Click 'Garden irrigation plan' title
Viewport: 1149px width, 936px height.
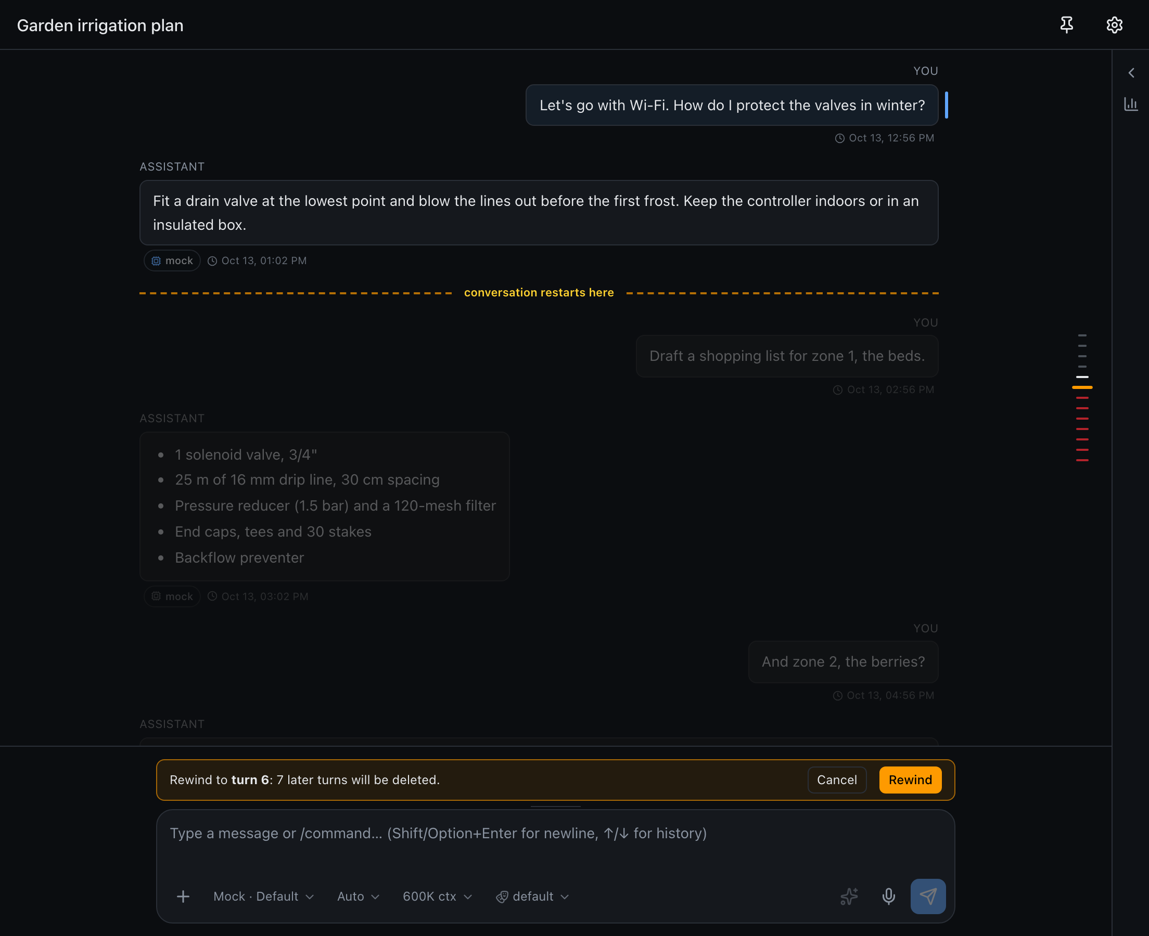click(100, 25)
